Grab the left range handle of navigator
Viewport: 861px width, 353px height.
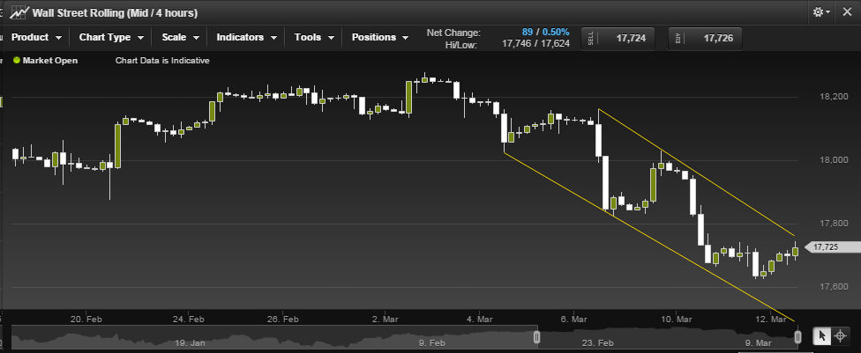(536, 337)
